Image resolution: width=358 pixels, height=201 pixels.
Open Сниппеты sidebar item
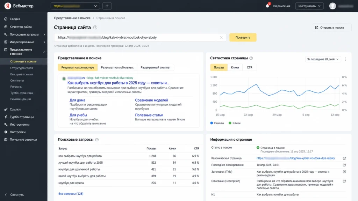17,81
